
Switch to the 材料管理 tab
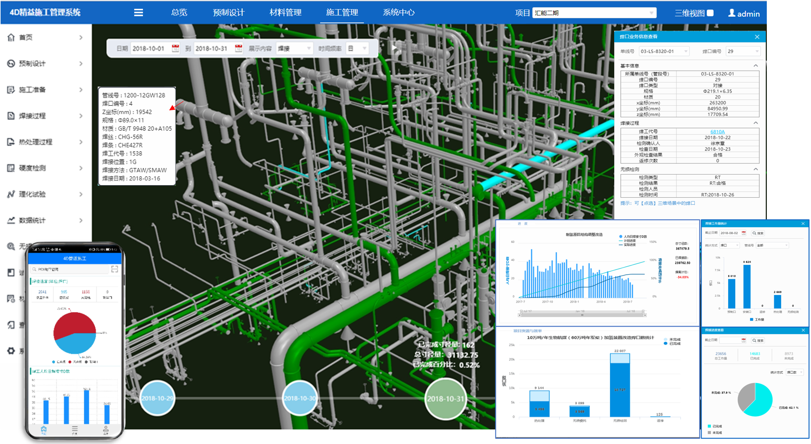click(285, 13)
